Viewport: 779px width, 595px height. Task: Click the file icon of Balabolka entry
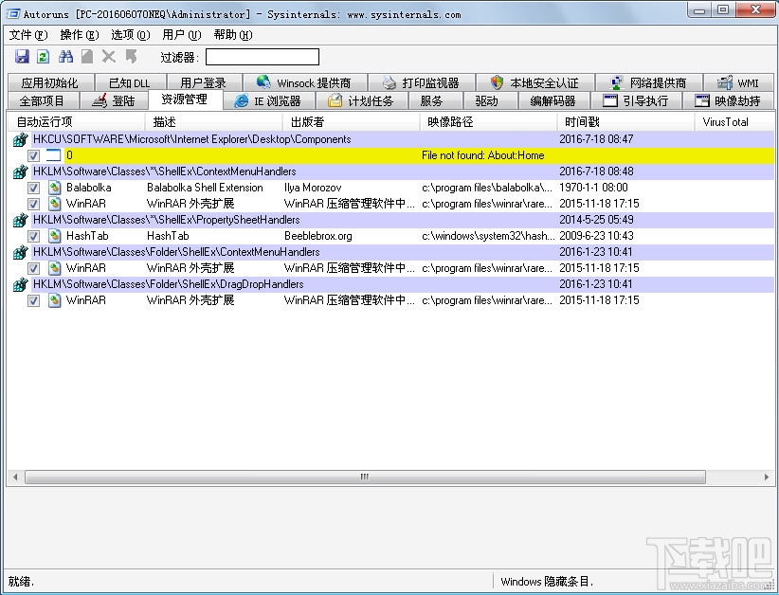point(55,188)
